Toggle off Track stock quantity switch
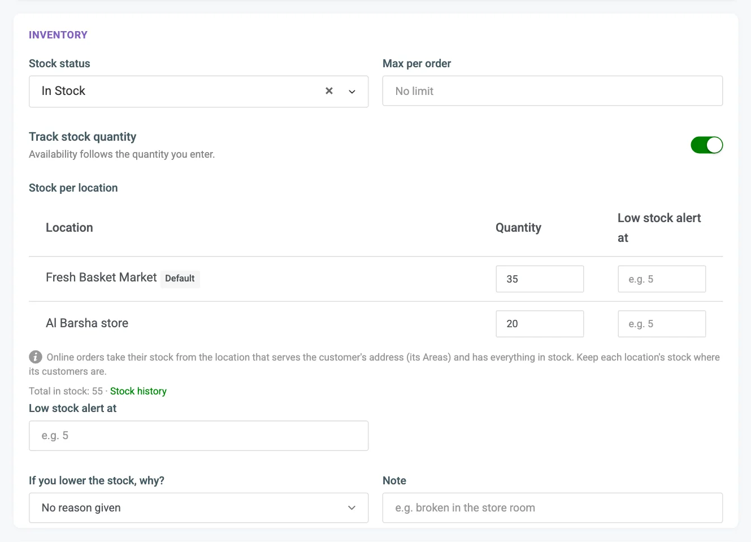 pyautogui.click(x=706, y=145)
